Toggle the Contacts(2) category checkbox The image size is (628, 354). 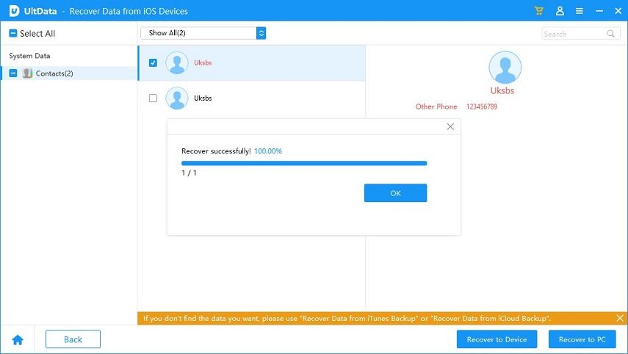pos(13,73)
